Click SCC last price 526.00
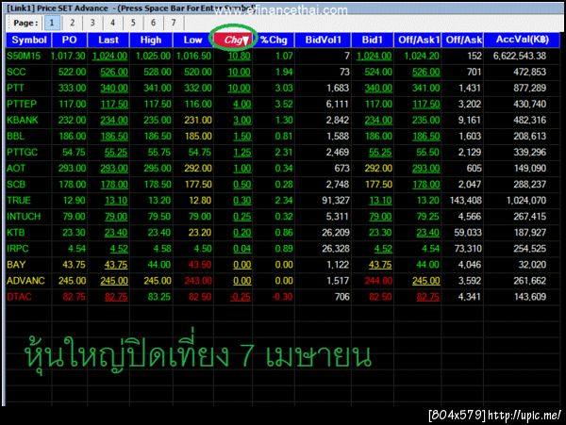Screen dimensions: 566x425 pos(114,73)
